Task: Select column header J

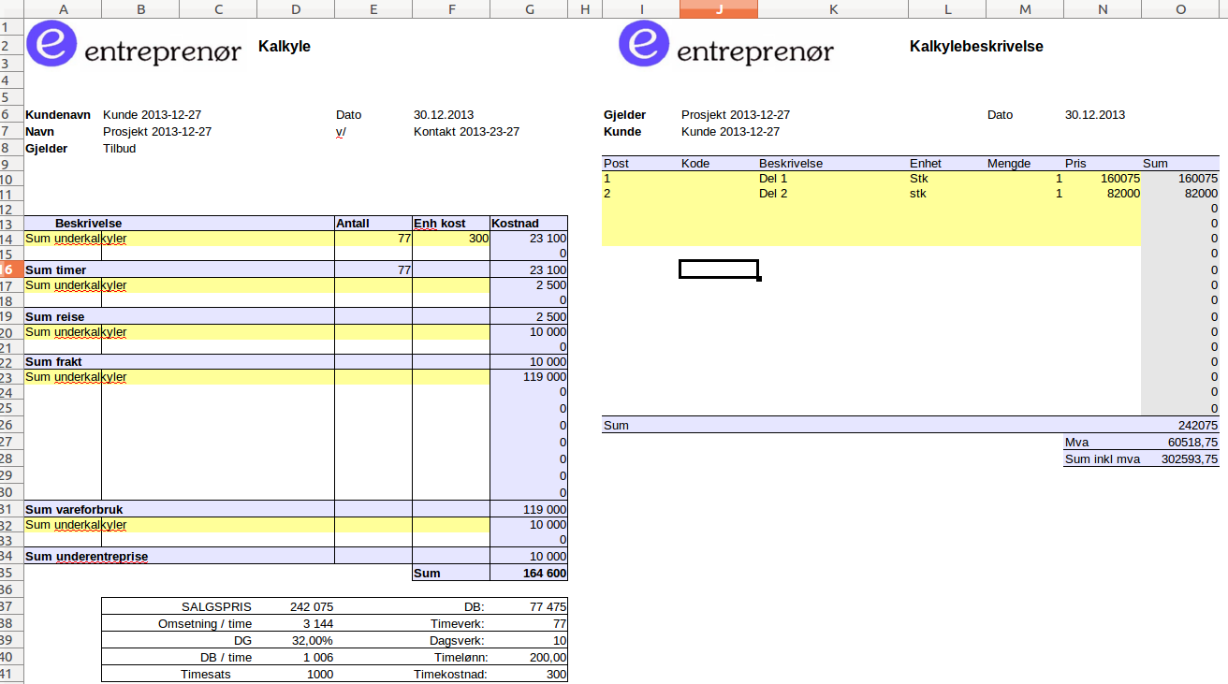Action: click(x=719, y=8)
